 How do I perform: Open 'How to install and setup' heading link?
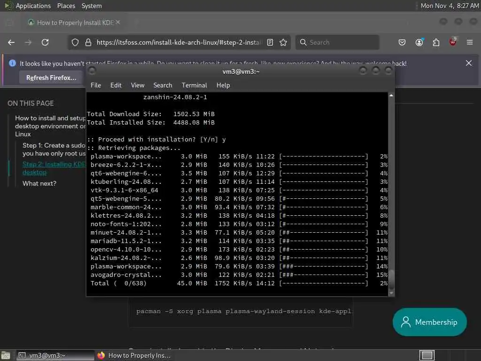pos(50,126)
